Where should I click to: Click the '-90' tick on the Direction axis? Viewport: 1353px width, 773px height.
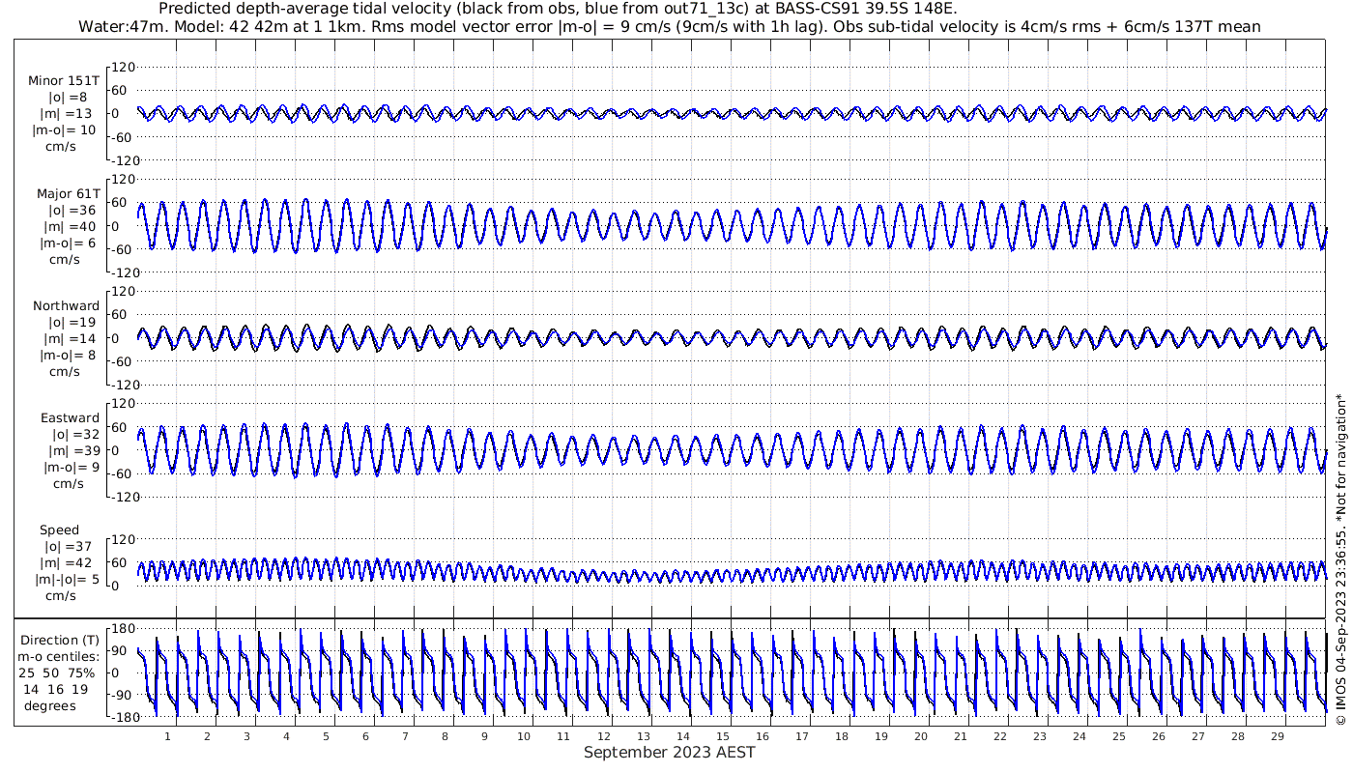(x=120, y=695)
